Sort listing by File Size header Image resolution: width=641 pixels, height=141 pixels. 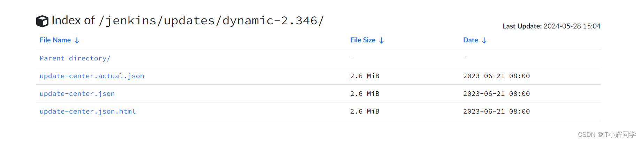click(363, 40)
